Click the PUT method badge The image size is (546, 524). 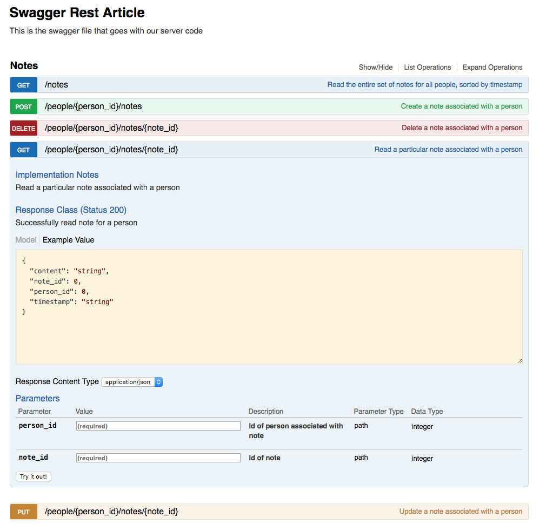24,512
